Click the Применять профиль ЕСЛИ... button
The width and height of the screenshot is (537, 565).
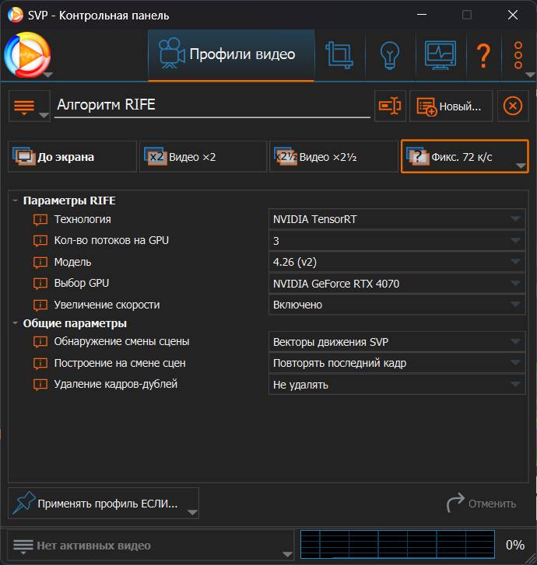click(104, 504)
